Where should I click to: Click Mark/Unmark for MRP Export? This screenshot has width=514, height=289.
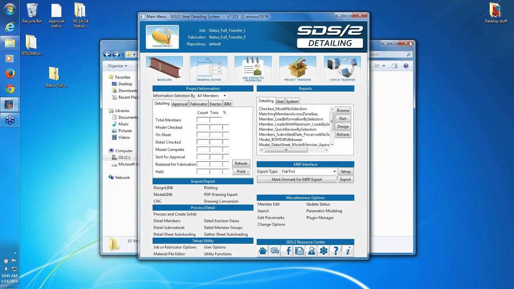(x=297, y=179)
